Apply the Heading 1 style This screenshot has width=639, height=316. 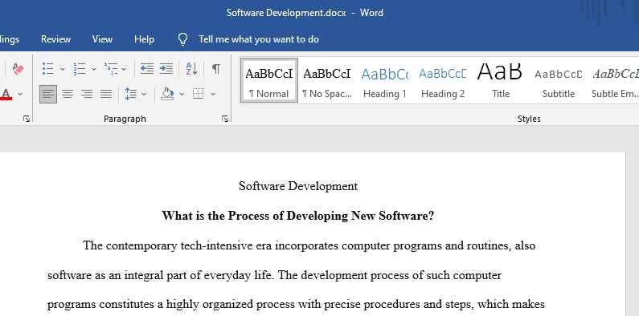click(x=385, y=80)
